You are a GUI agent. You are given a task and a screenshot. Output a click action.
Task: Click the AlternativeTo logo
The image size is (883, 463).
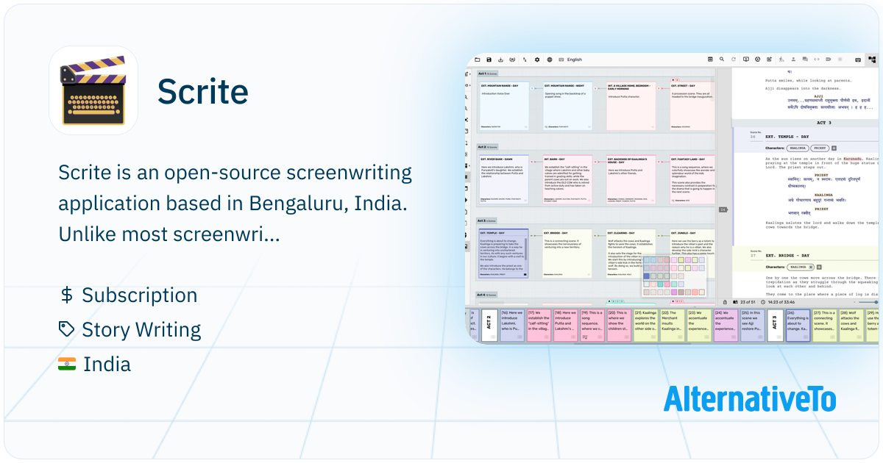click(x=749, y=399)
